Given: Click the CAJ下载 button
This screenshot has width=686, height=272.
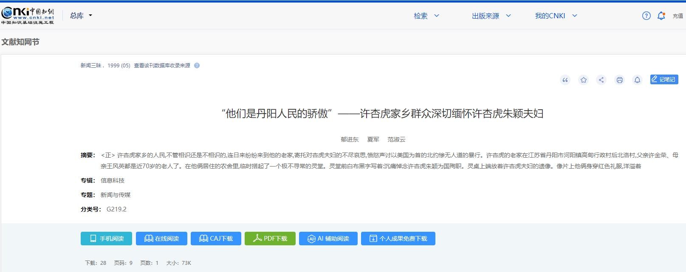Looking at the screenshot, I should tap(216, 239).
